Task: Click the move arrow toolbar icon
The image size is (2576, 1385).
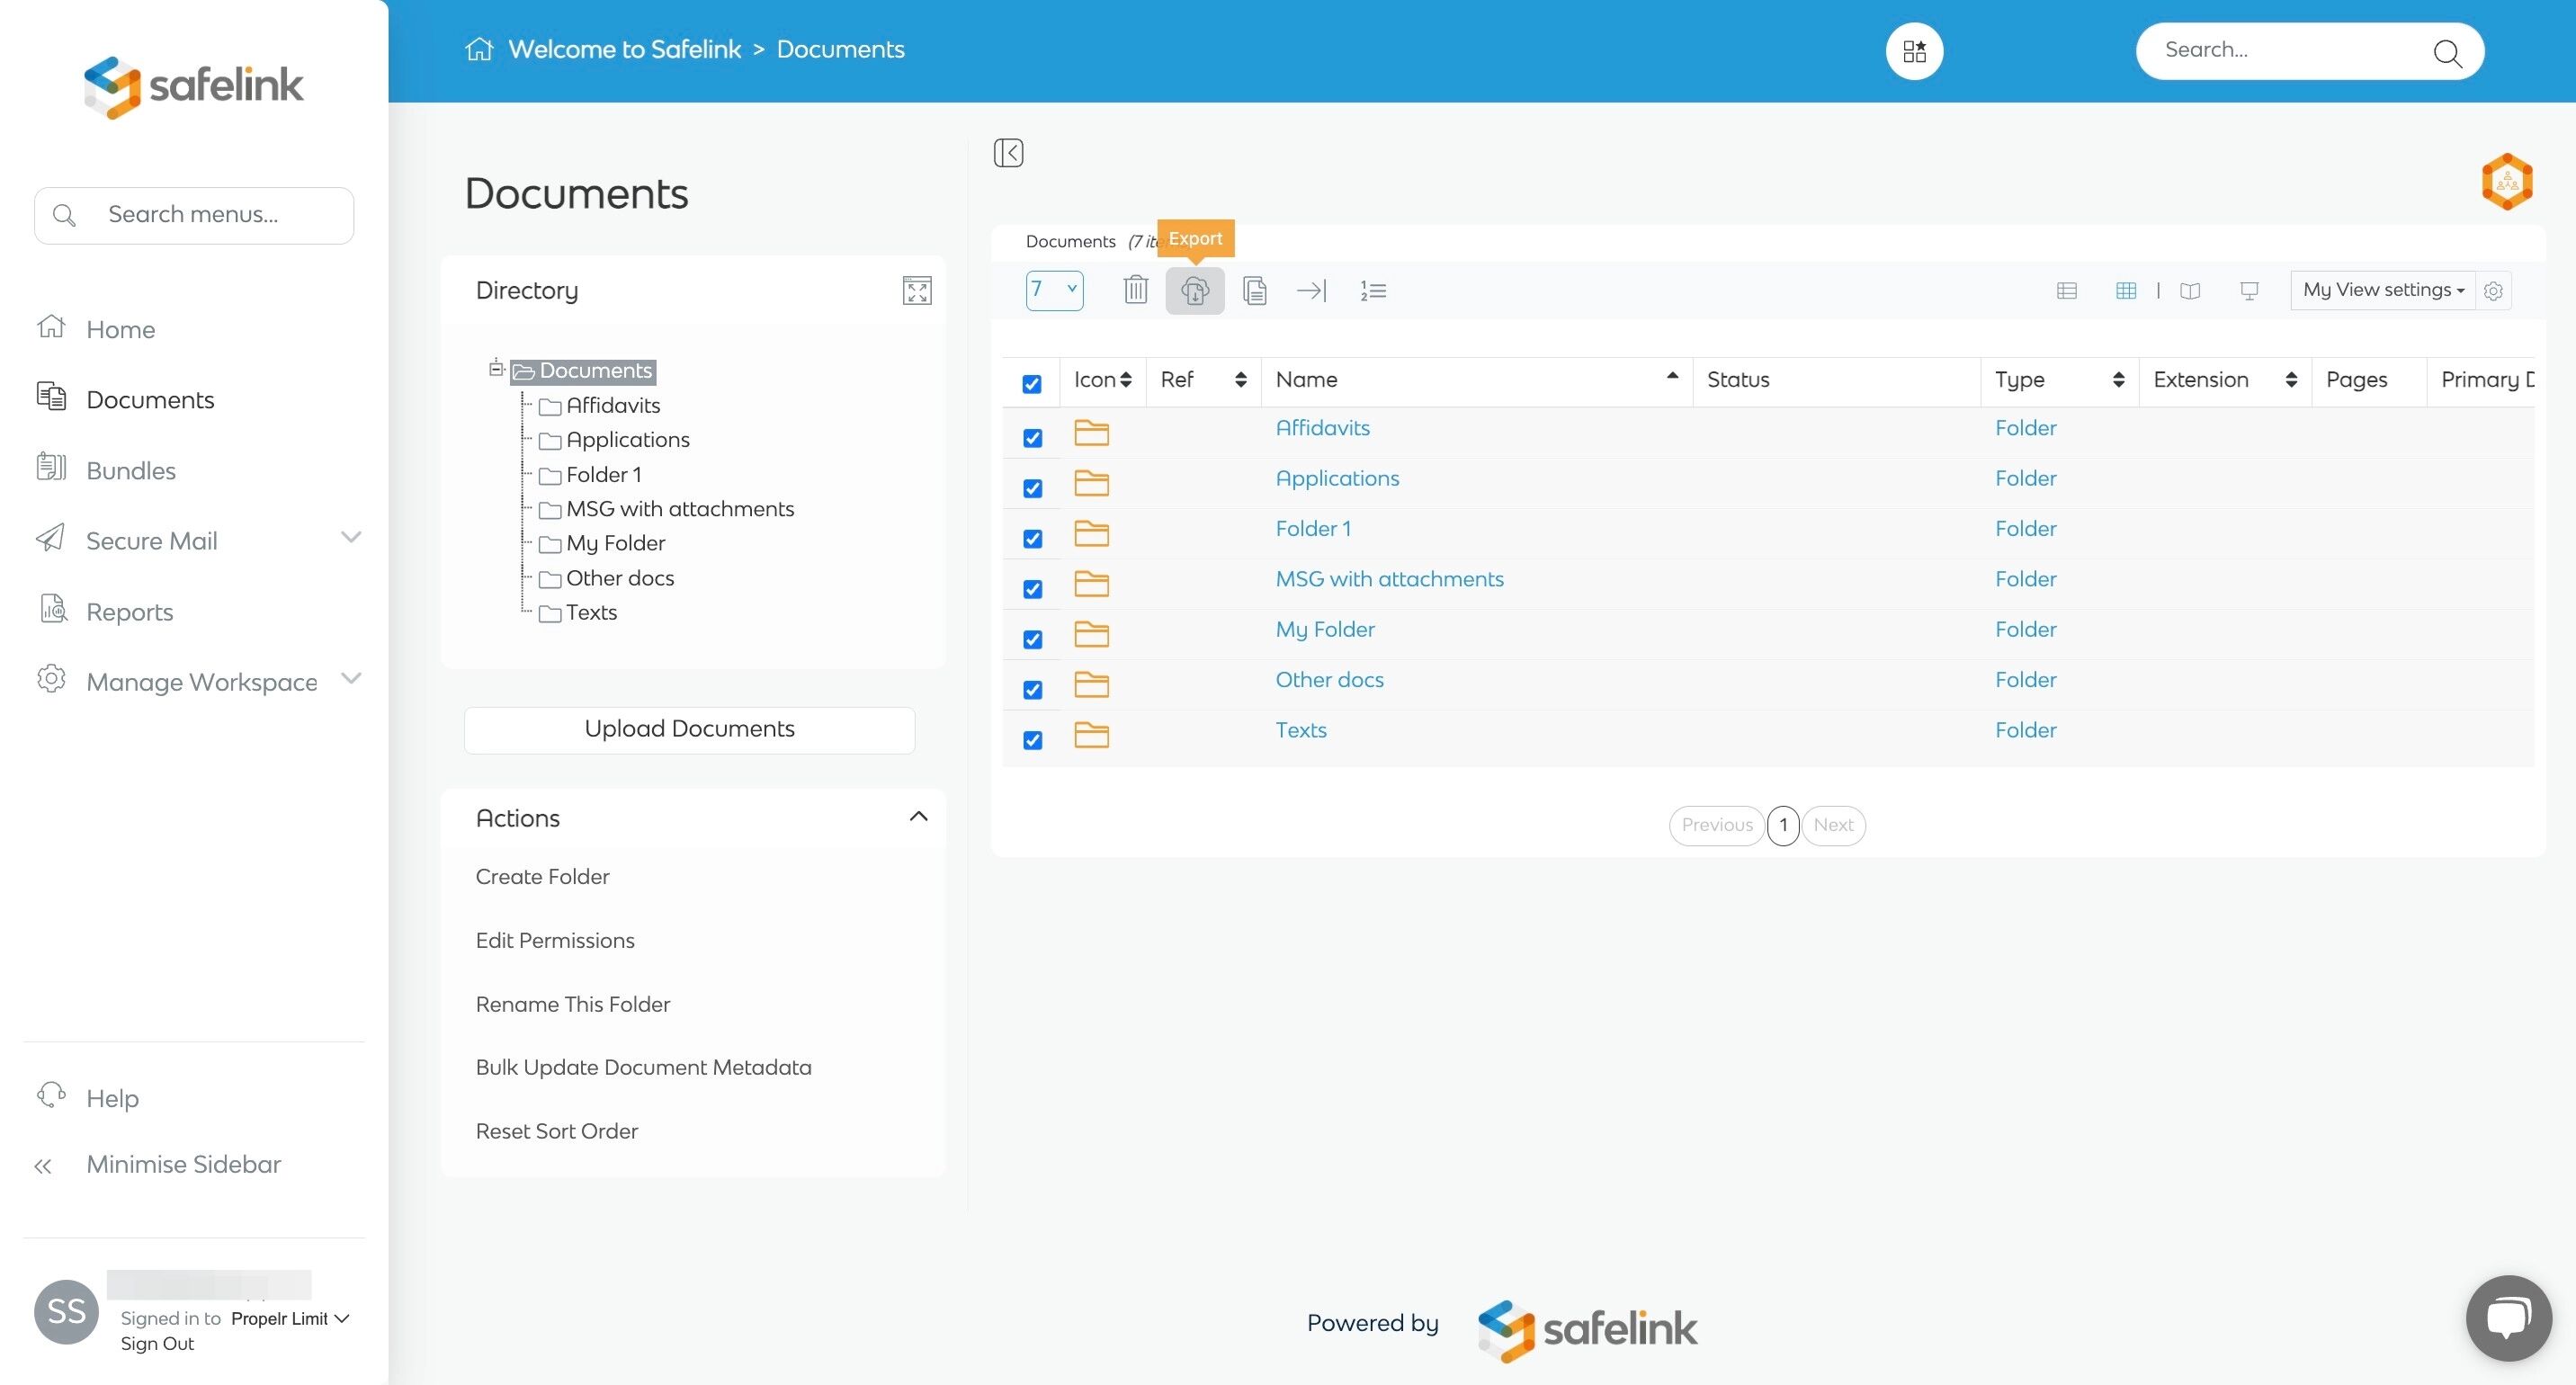Action: click(x=1311, y=291)
